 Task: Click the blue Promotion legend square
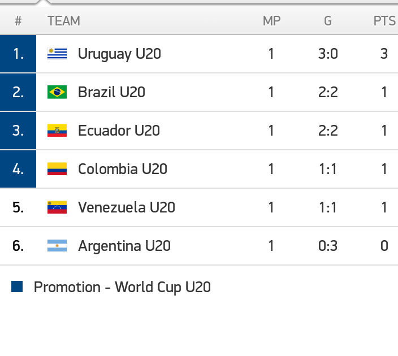17,287
